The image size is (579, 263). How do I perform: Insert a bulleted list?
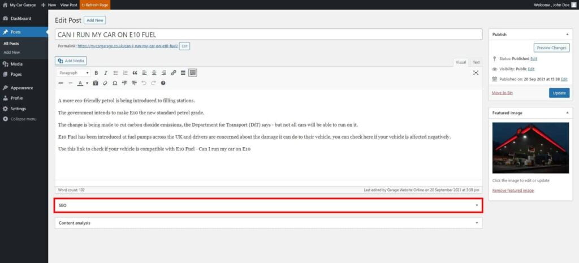tap(115, 73)
